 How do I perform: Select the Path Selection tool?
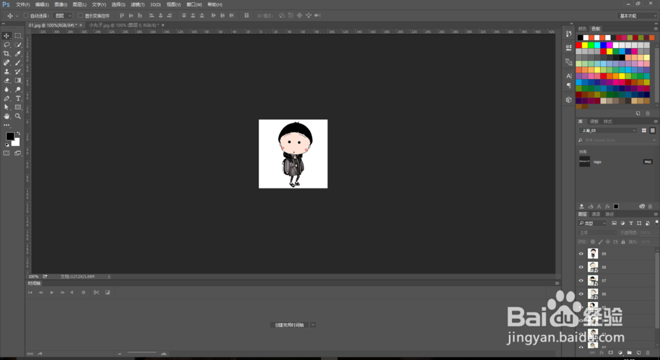pos(7,107)
